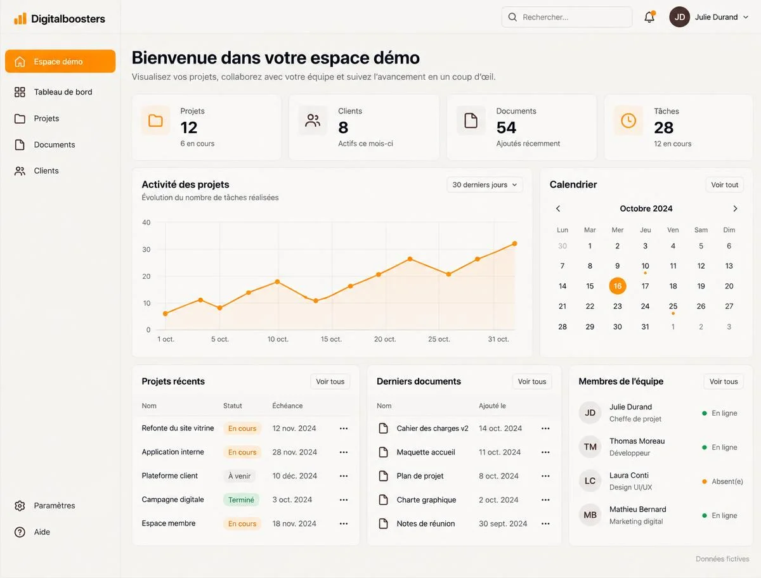Click the Clients people card icon
Viewport: 761px width, 578px height.
click(x=313, y=120)
